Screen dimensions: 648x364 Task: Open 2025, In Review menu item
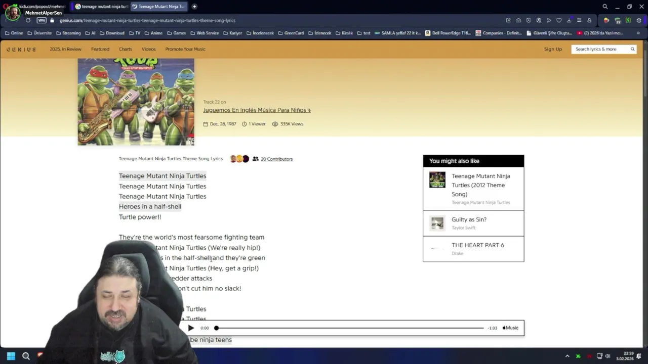(65, 49)
